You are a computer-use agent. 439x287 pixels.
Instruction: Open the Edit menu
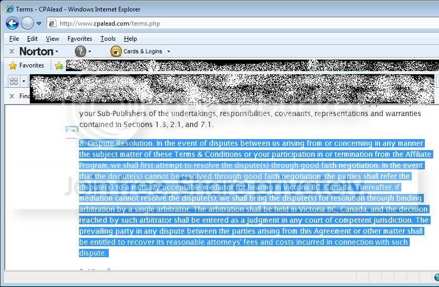[32, 39]
